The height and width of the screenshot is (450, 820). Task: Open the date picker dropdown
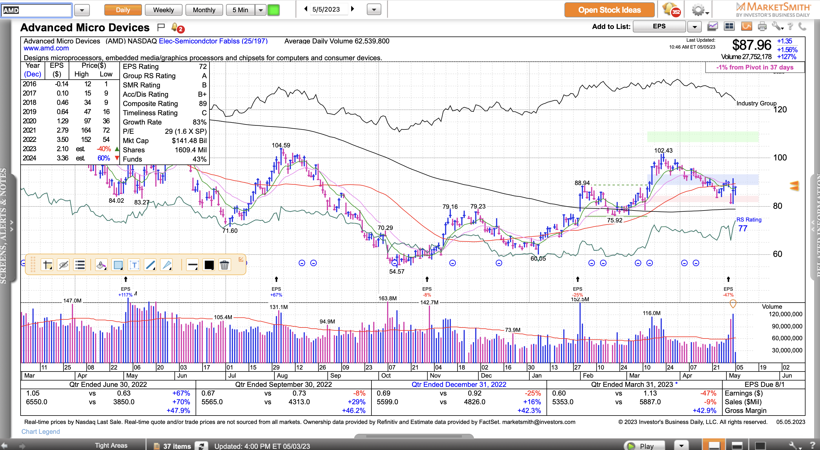coord(374,10)
